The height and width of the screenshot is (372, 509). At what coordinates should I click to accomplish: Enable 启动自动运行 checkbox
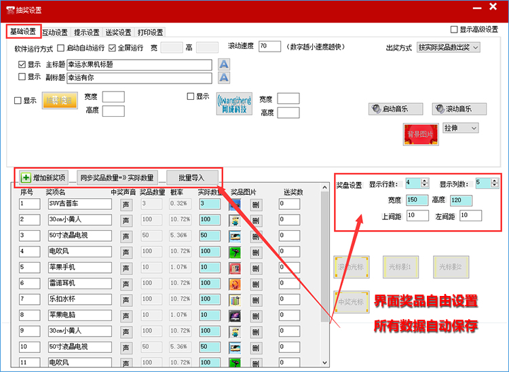[x=61, y=48]
